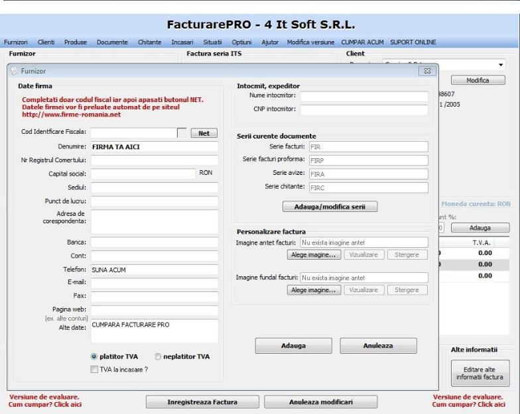The image size is (520, 414).
Task: Open the Furnizori menu
Action: 16,42
